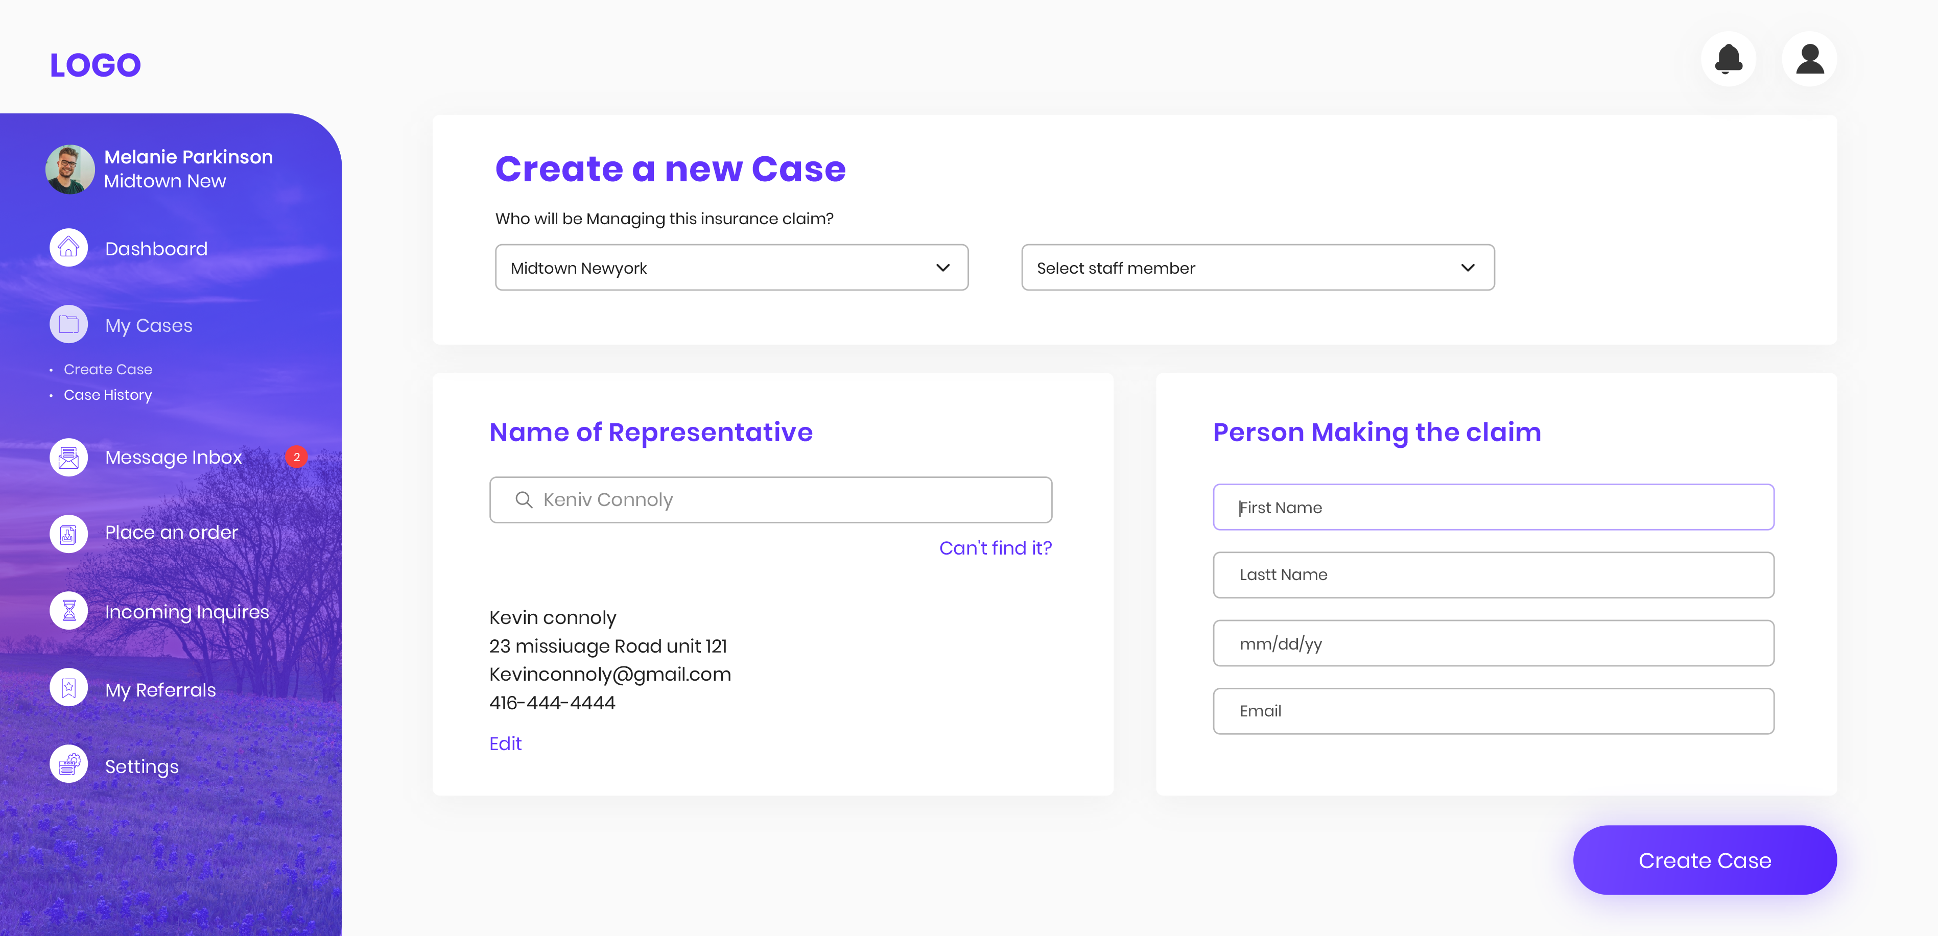Viewport: 1938px width, 936px height.
Task: Open the user profile icon
Action: pyautogui.click(x=1809, y=59)
